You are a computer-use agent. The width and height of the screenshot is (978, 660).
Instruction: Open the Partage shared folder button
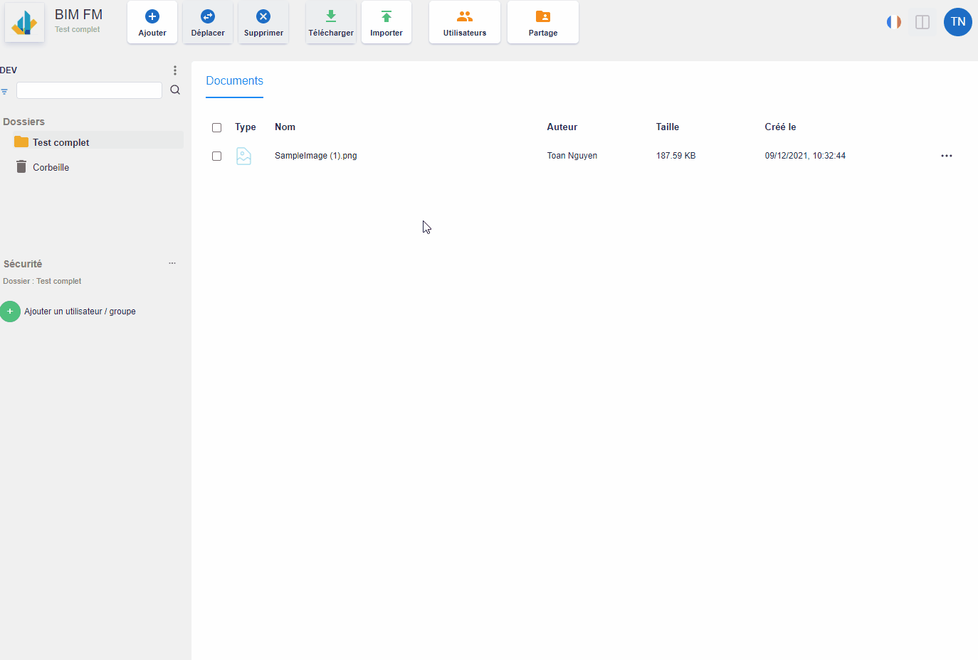tap(542, 23)
